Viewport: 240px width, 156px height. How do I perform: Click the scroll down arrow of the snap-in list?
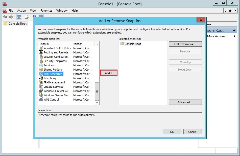click(x=97, y=103)
